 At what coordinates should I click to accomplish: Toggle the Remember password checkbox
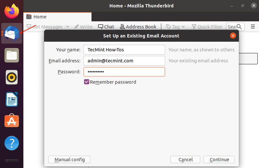[x=87, y=82]
